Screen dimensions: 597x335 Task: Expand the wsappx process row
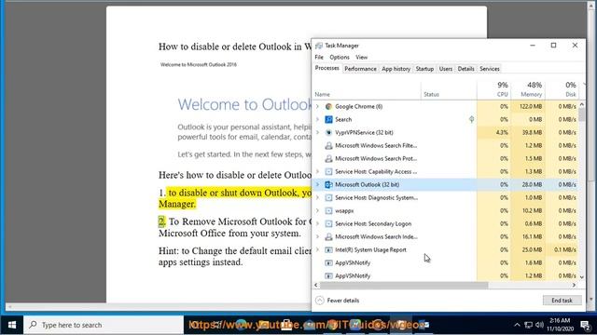tap(317, 210)
